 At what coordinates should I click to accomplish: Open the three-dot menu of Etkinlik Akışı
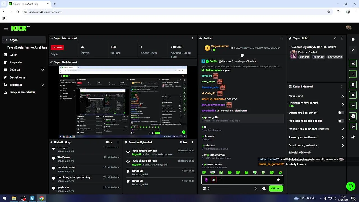118,143
